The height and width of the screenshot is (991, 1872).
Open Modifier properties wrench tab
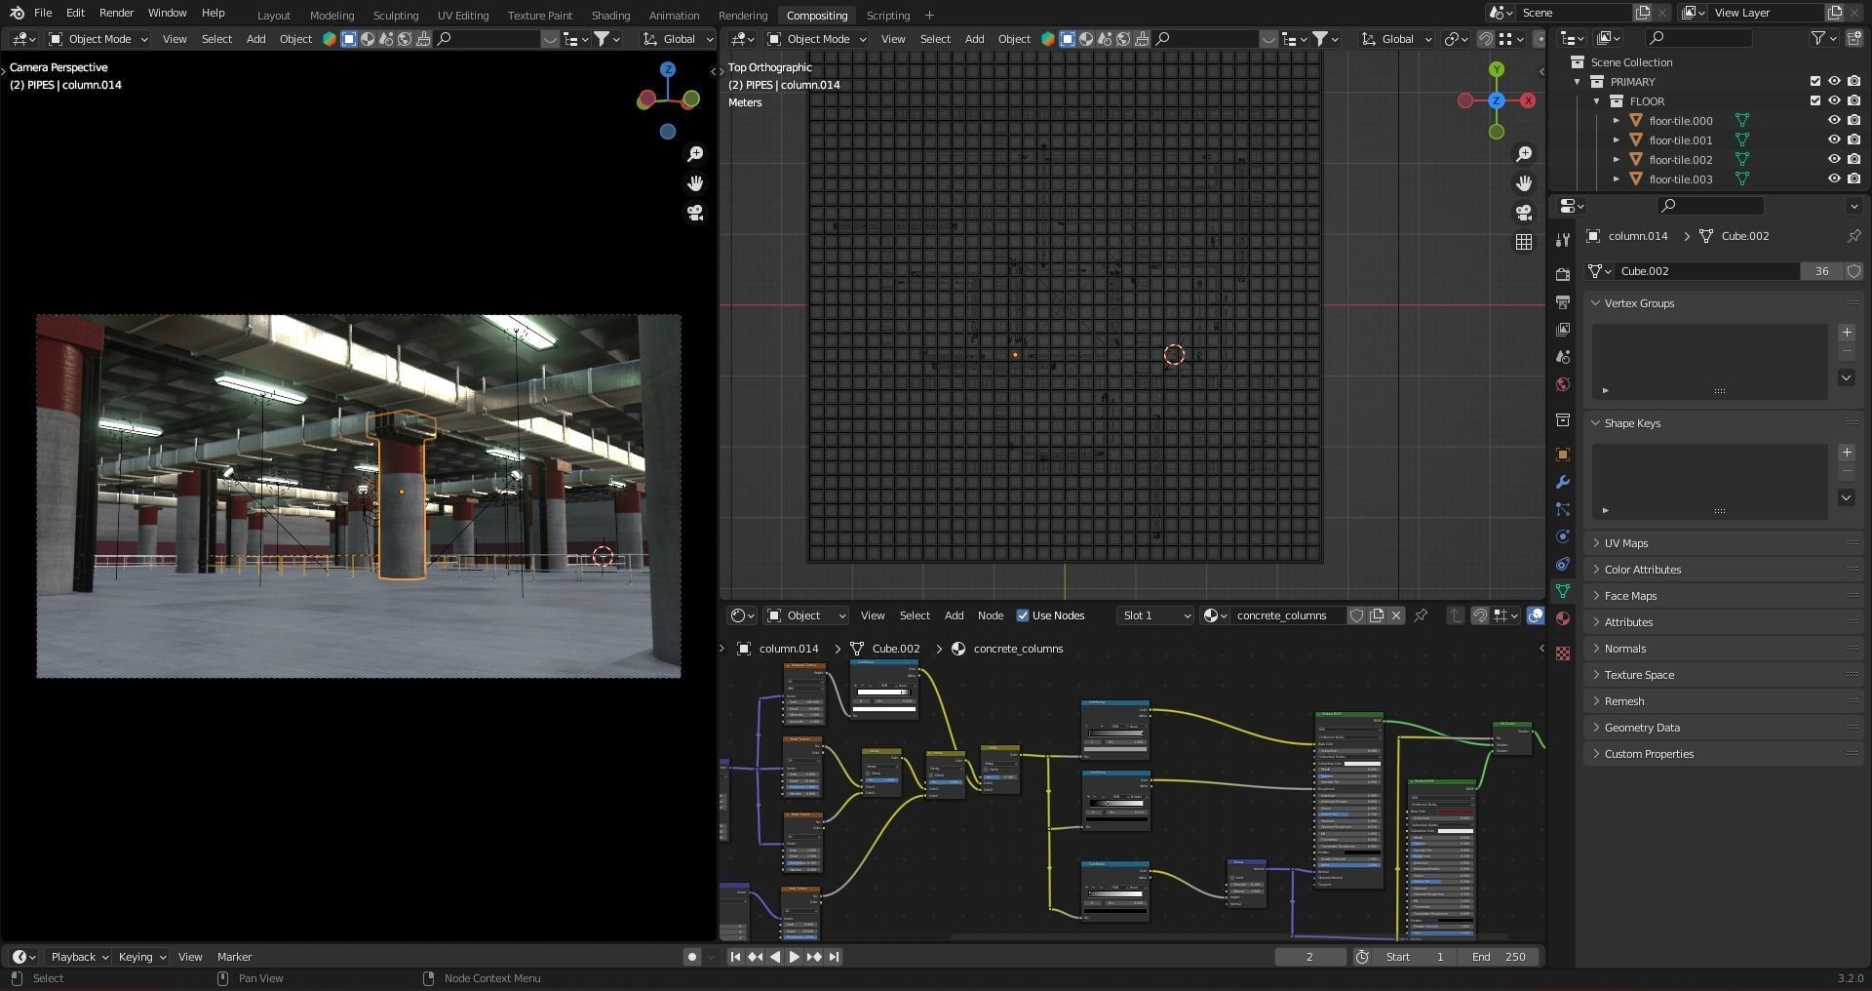[1563, 482]
